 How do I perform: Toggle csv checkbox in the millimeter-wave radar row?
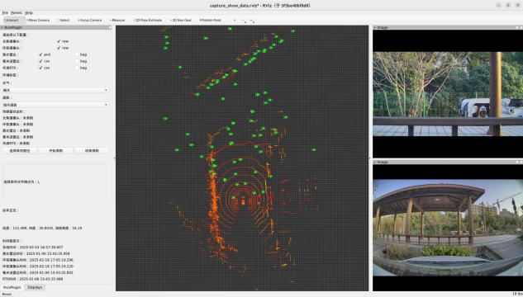[40, 61]
